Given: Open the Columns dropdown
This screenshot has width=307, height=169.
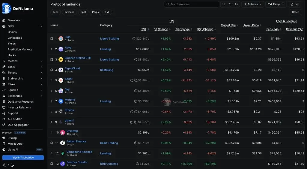Looking at the screenshot, I should pos(252,4).
